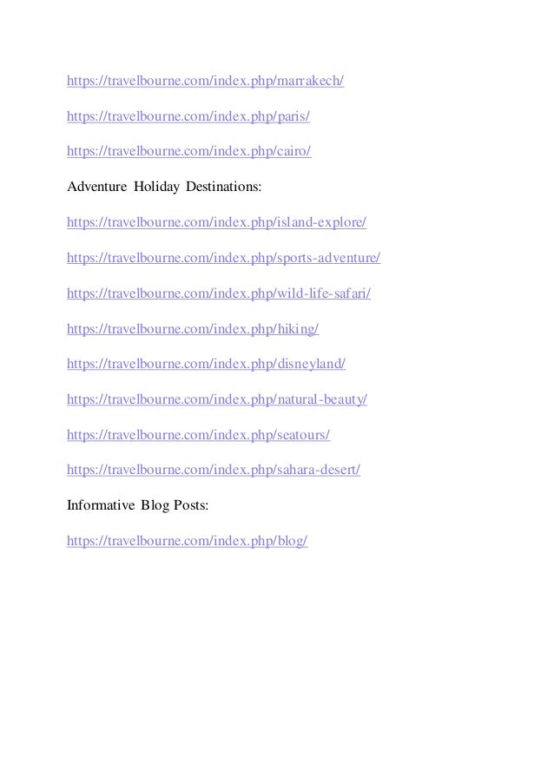Click the Adventure Holiday Destinations heading
The image size is (554, 784).
[x=164, y=187]
